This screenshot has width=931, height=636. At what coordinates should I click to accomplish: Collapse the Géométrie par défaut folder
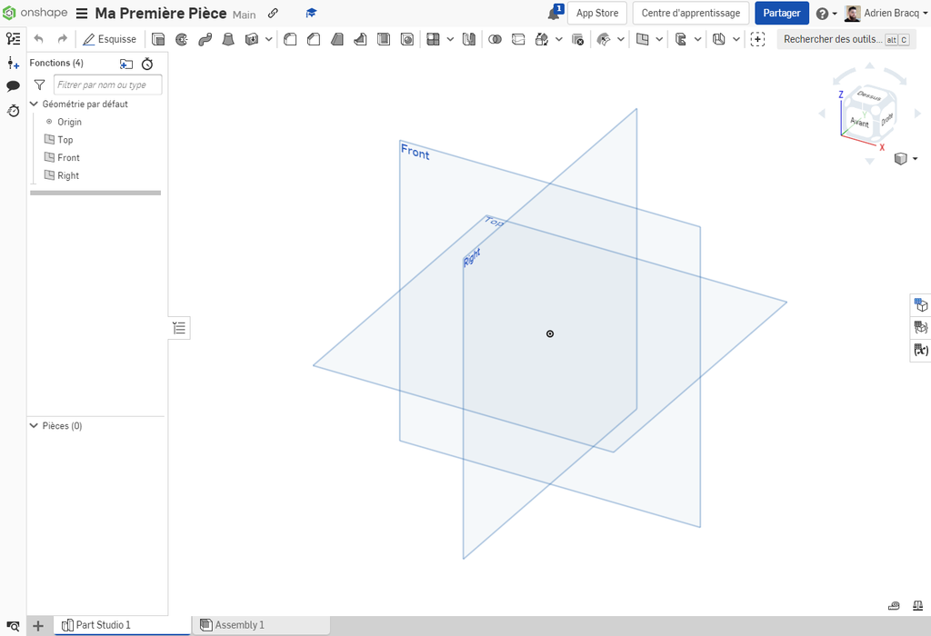coord(34,104)
